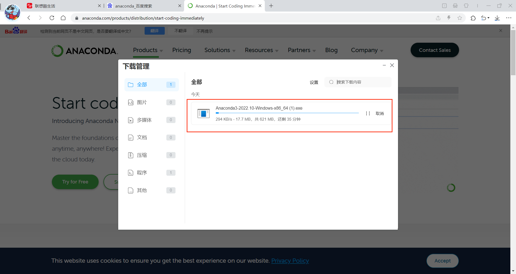Select the 压缩 download category
Screen dimensions: 516x274
[x=152, y=155]
